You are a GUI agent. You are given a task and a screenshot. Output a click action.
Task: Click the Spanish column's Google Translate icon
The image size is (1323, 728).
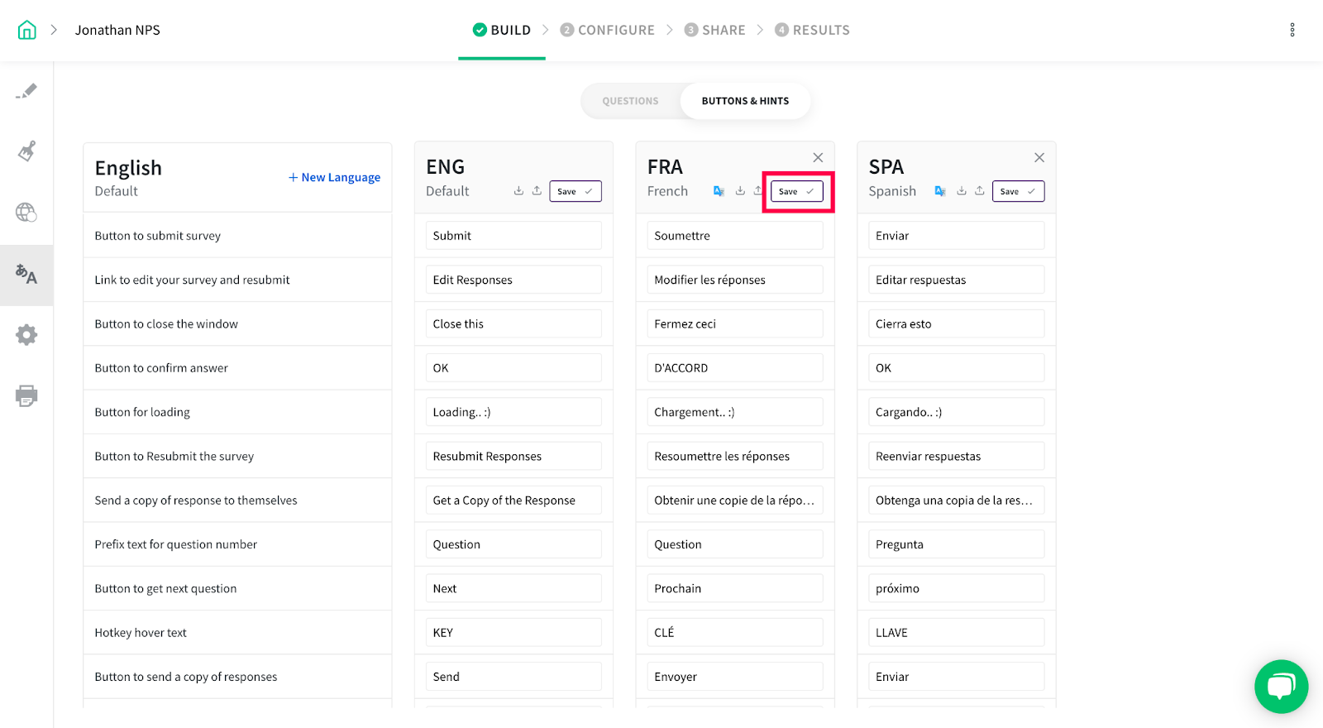pos(940,191)
